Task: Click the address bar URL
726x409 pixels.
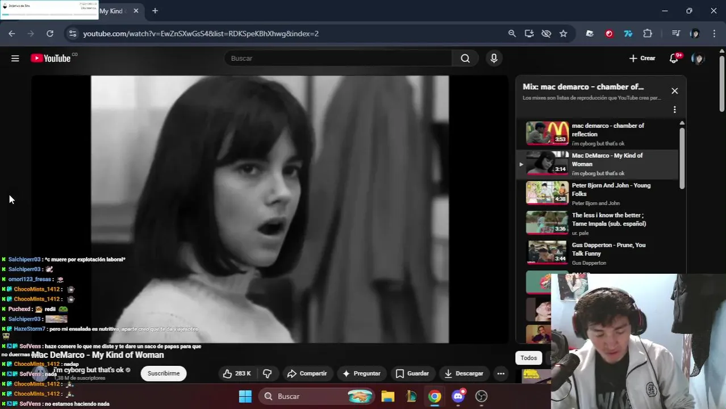Action: (x=201, y=34)
